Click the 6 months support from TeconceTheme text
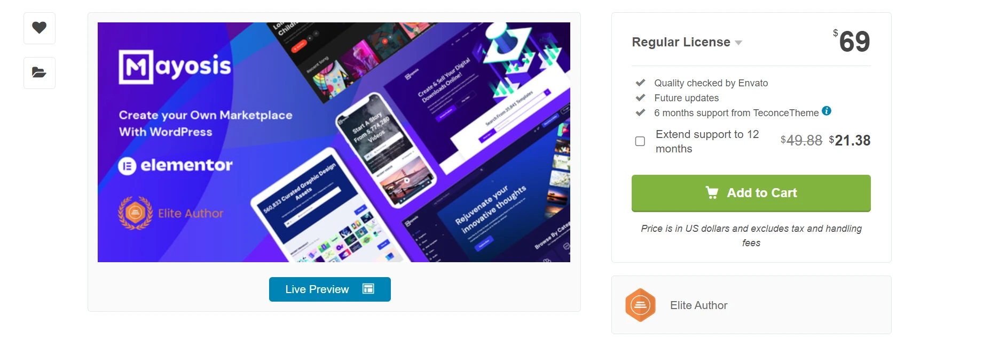The width and height of the screenshot is (991, 340). point(736,113)
